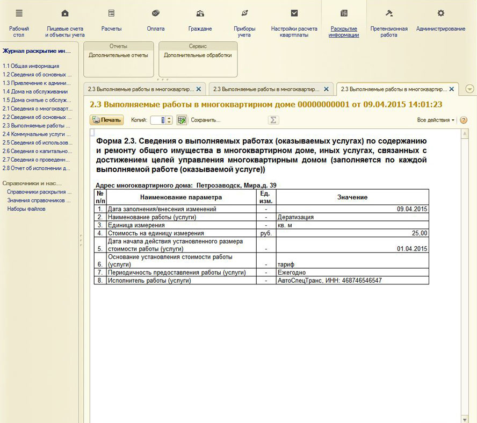Open the Рабочий стол section icon

[x=19, y=13]
